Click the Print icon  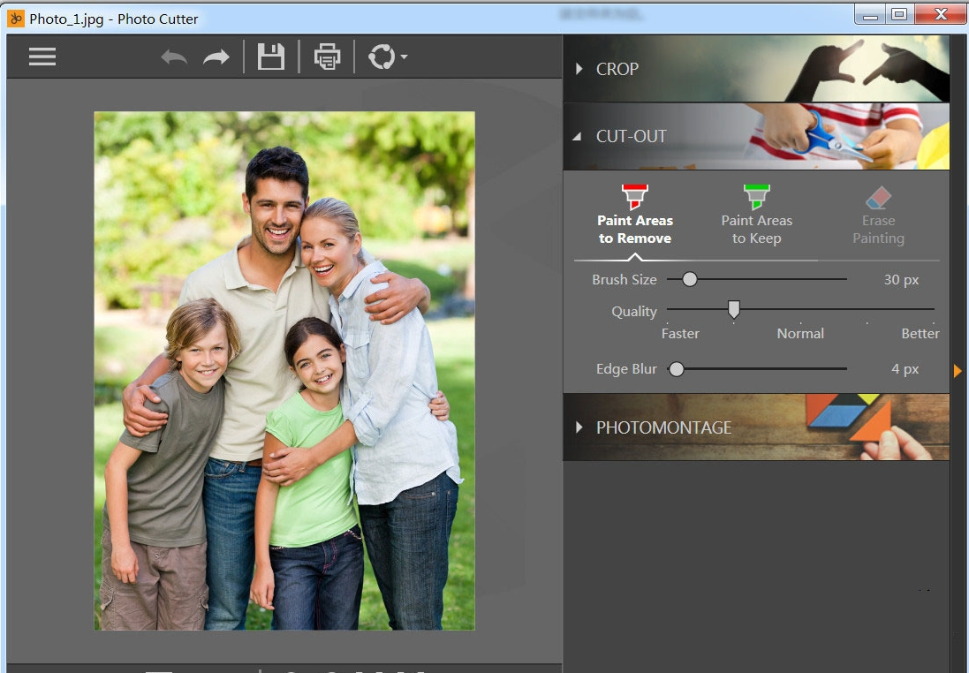(x=327, y=57)
